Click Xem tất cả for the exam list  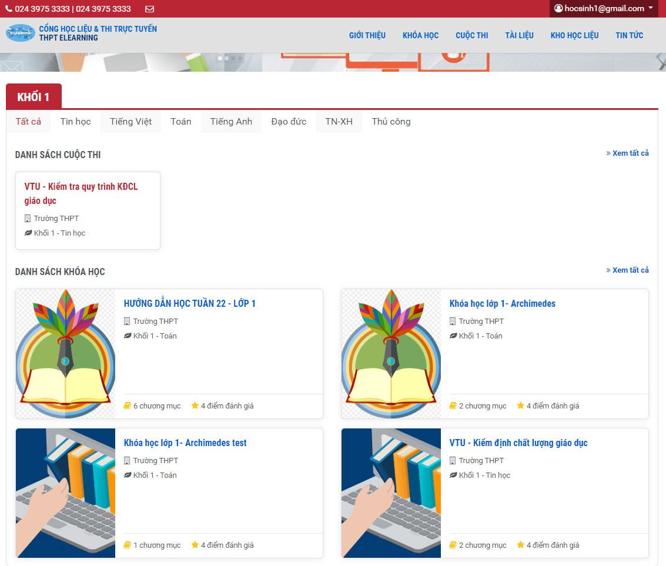(x=627, y=153)
